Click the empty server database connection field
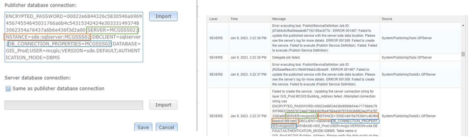Viewport: 471px width, 139px height. coord(74,105)
